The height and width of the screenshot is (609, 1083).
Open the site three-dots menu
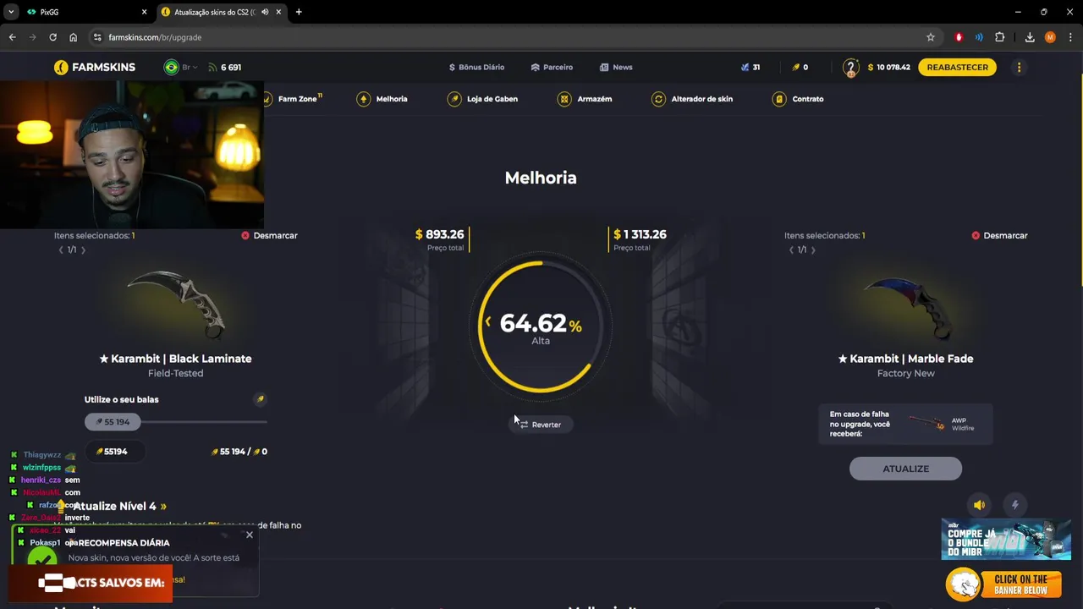[1019, 68]
